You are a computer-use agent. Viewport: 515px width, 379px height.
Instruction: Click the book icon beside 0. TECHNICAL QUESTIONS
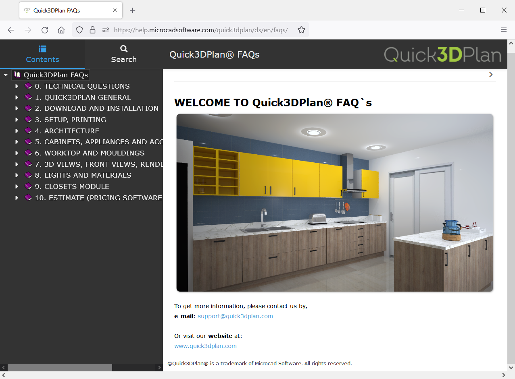tap(28, 86)
